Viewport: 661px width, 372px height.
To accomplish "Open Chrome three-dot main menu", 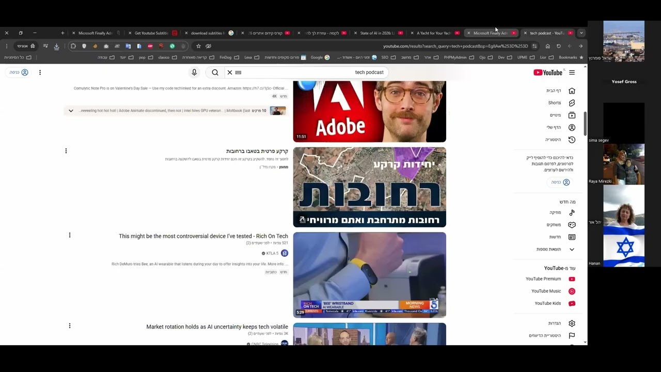I will [x=7, y=46].
